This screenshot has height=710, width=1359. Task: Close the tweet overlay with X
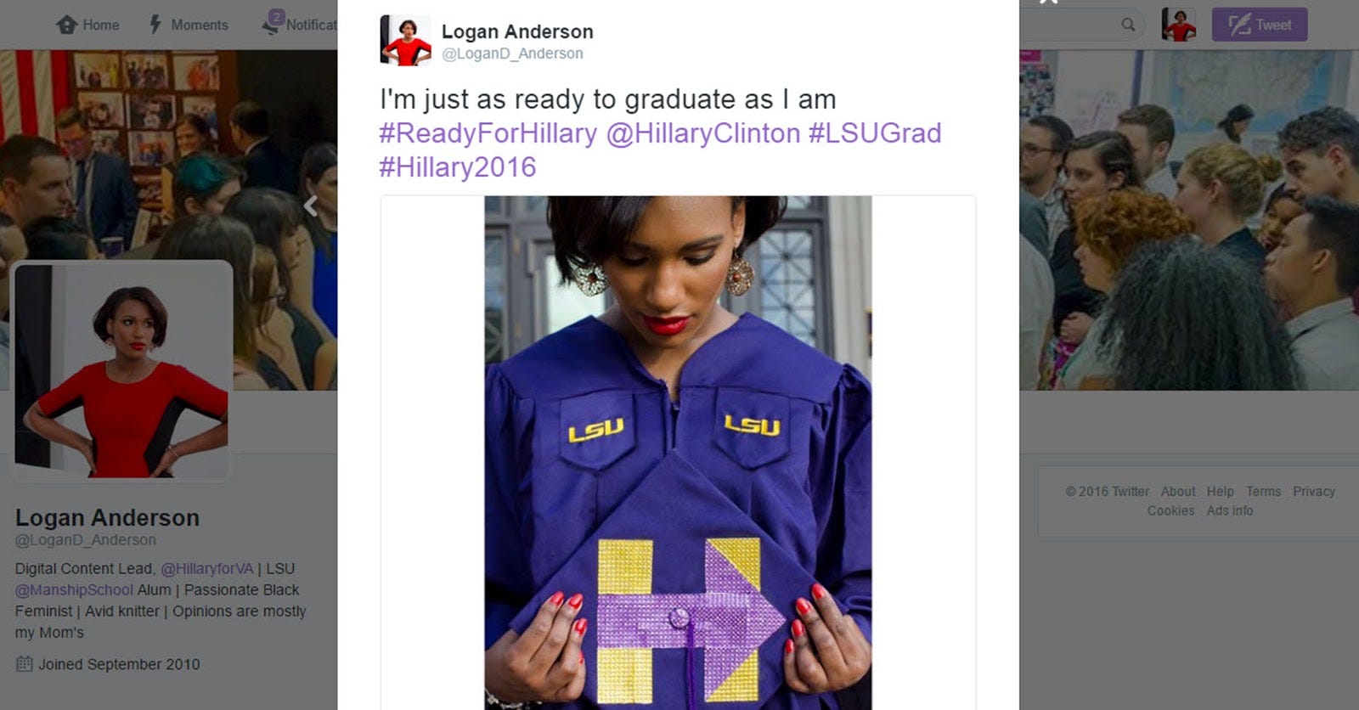pyautogui.click(x=1049, y=2)
